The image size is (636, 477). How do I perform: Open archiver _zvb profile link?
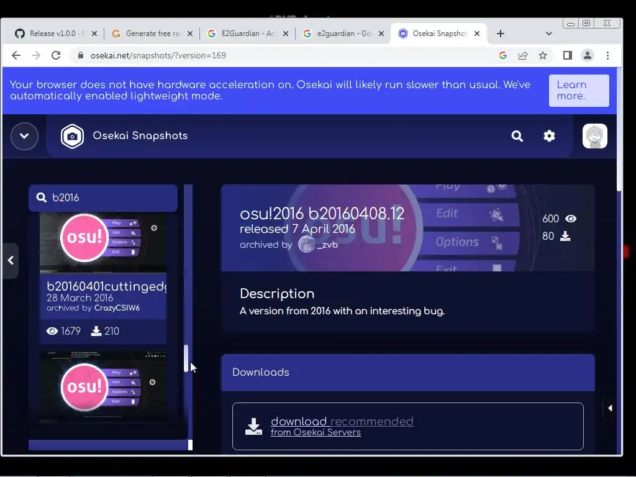coord(328,245)
